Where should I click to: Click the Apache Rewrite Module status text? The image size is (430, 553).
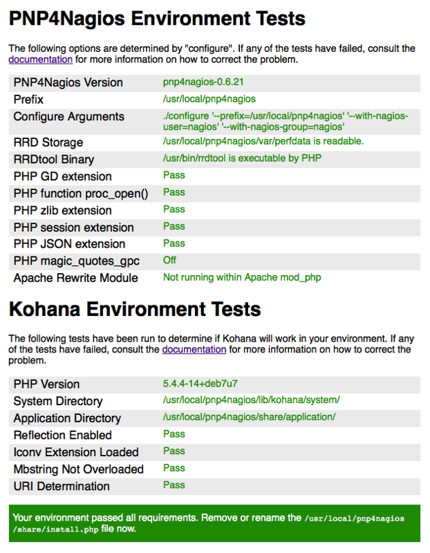pyautogui.click(x=241, y=278)
